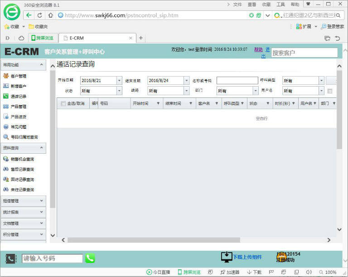Click the 帮助 link in the header
348x277 pixels.
click(258, 49)
